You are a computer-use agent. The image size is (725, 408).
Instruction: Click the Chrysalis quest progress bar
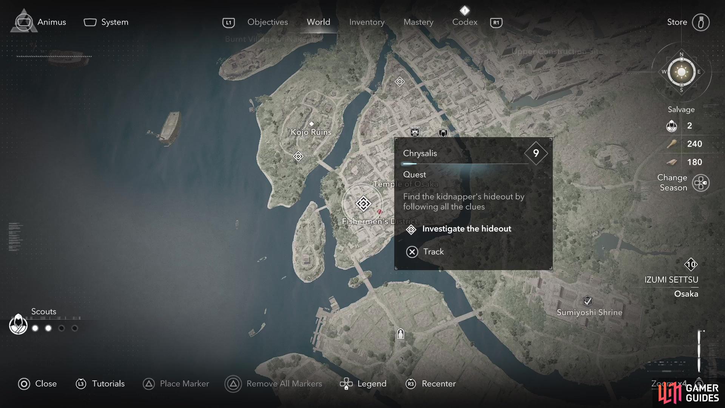(x=465, y=164)
